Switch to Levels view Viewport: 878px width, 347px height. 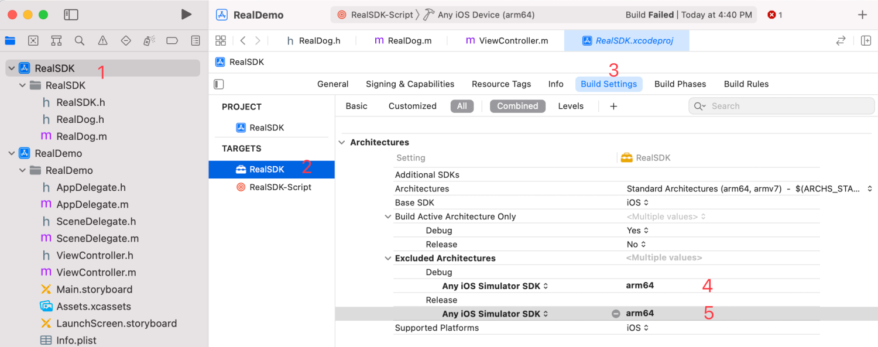coord(571,106)
